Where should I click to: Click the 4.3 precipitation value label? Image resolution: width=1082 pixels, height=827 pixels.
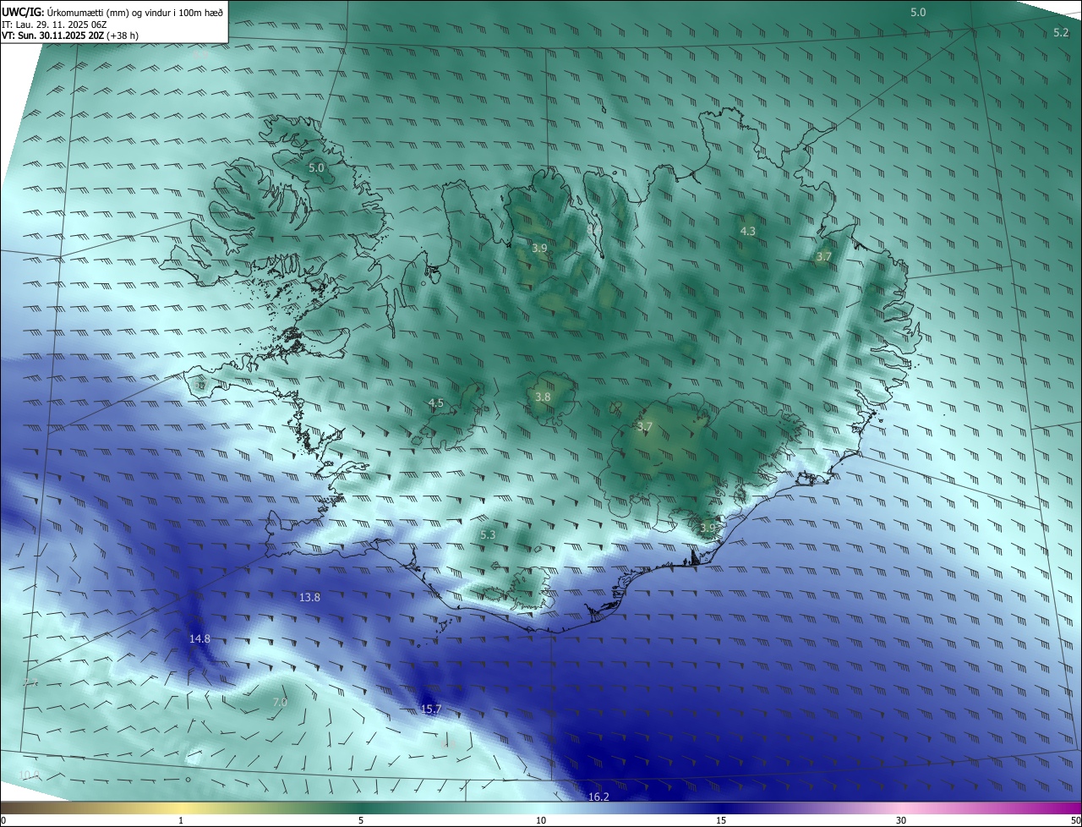tap(748, 231)
